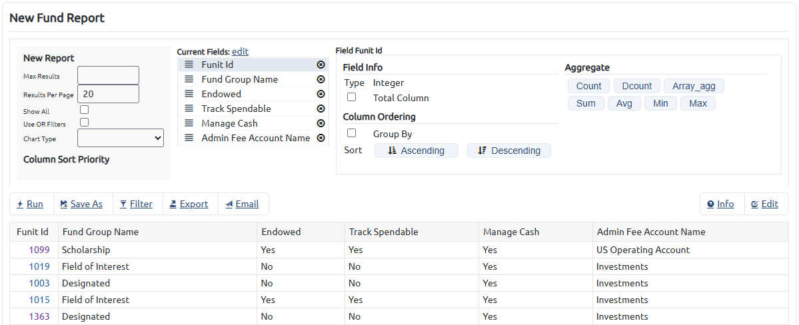Select the Fund Group Name field row
Screen dimensions: 799x325
(x=253, y=79)
